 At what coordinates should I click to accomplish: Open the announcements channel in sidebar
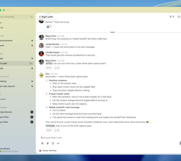[x=17, y=40]
